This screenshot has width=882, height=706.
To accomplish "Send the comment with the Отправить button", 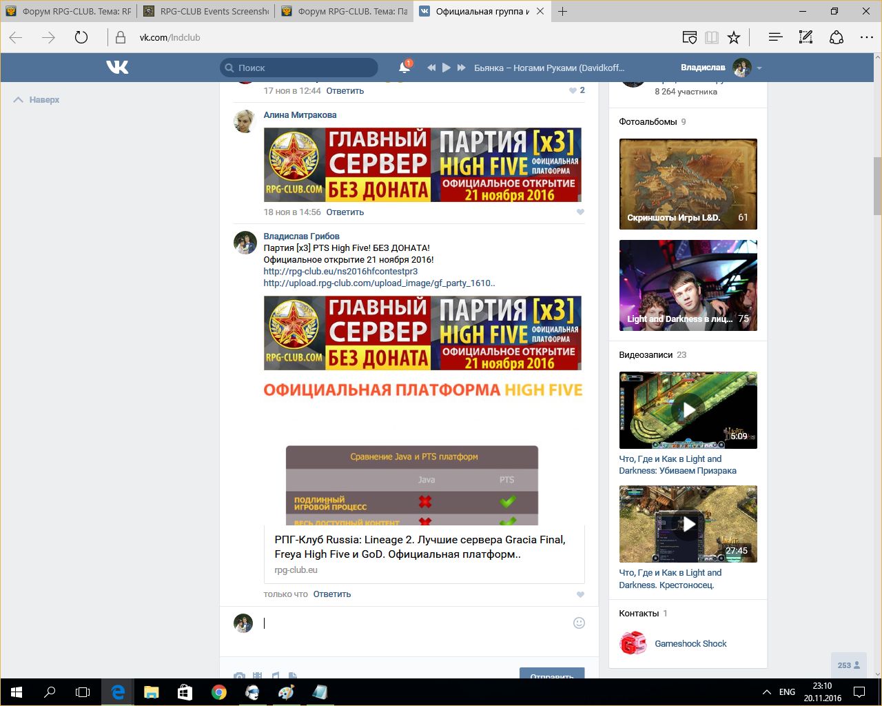I will tap(552, 674).
